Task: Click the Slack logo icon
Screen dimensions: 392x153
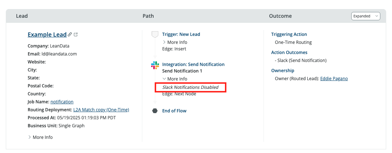Action: (155, 65)
